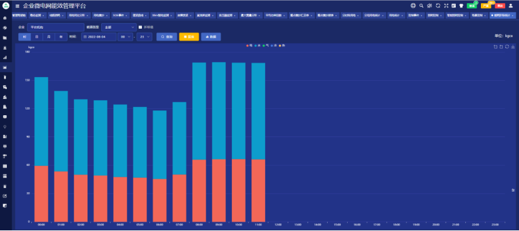Open the user profile icon at top right
Screen dimensions: 519x231
[x=511, y=6]
